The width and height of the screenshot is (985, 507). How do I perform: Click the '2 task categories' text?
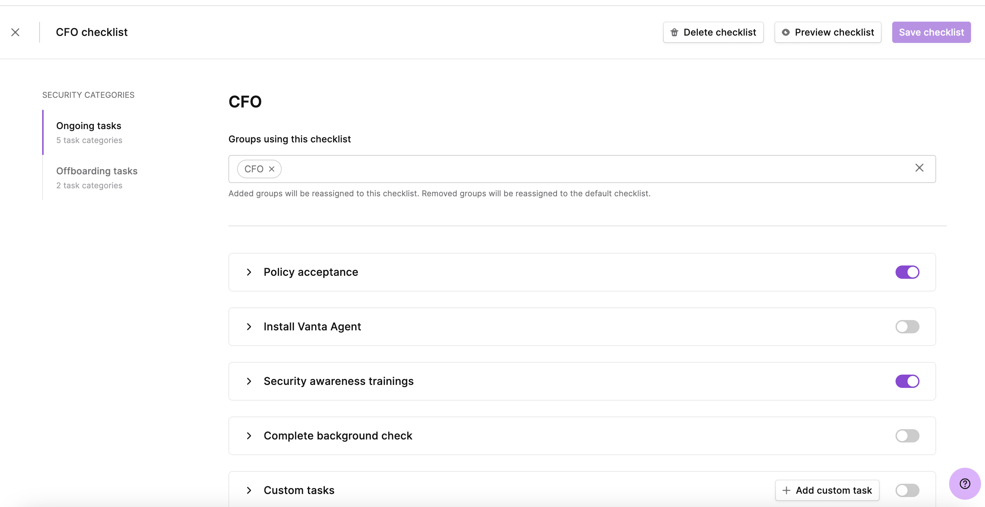[x=89, y=186]
